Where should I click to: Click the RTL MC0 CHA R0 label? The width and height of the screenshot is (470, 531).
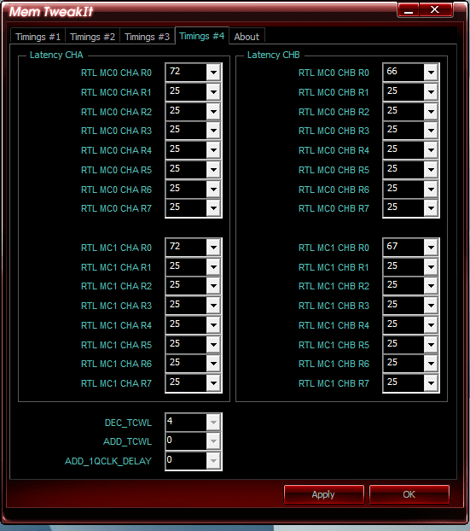(116, 73)
